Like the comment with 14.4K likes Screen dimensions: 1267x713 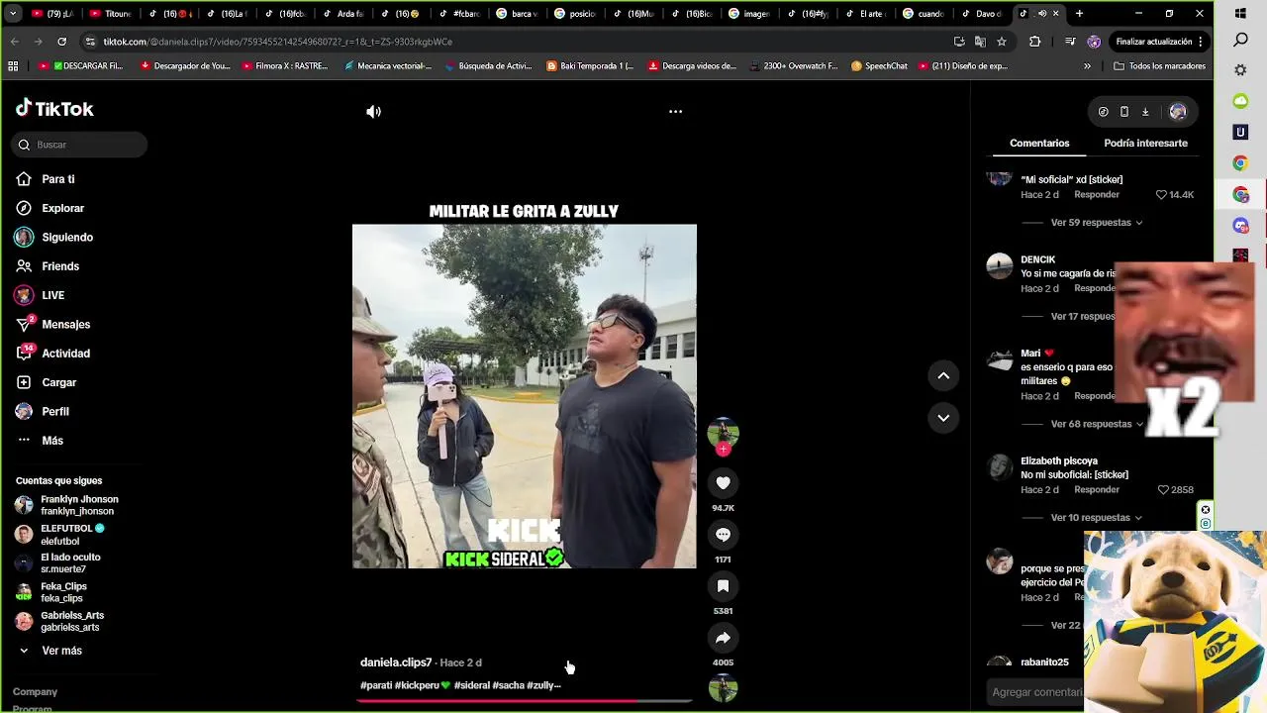coord(1162,195)
